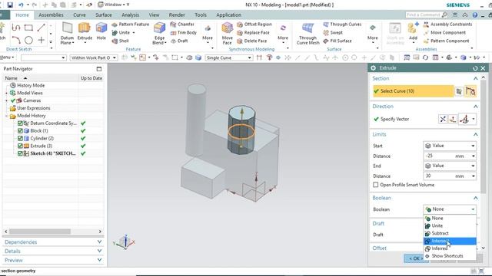Reset the Extrude dialog
This screenshot has width=492, height=276.
coord(475,68)
